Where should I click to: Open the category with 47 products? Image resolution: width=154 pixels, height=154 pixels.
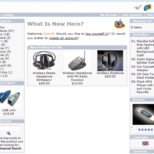tap(7, 29)
